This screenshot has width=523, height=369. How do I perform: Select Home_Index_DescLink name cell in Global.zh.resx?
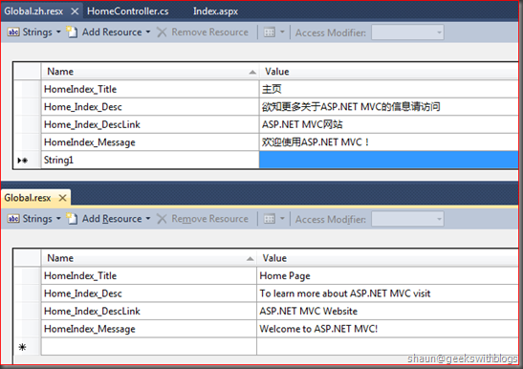(150, 124)
